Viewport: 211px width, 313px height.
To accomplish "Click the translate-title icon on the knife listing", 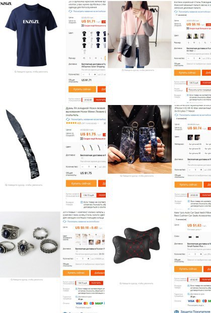I will point(67,119).
